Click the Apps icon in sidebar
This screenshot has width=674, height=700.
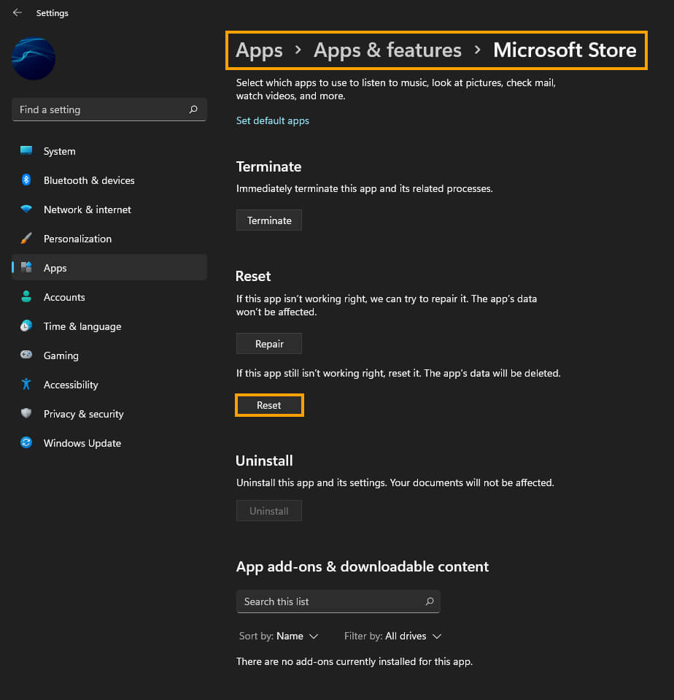(x=26, y=267)
